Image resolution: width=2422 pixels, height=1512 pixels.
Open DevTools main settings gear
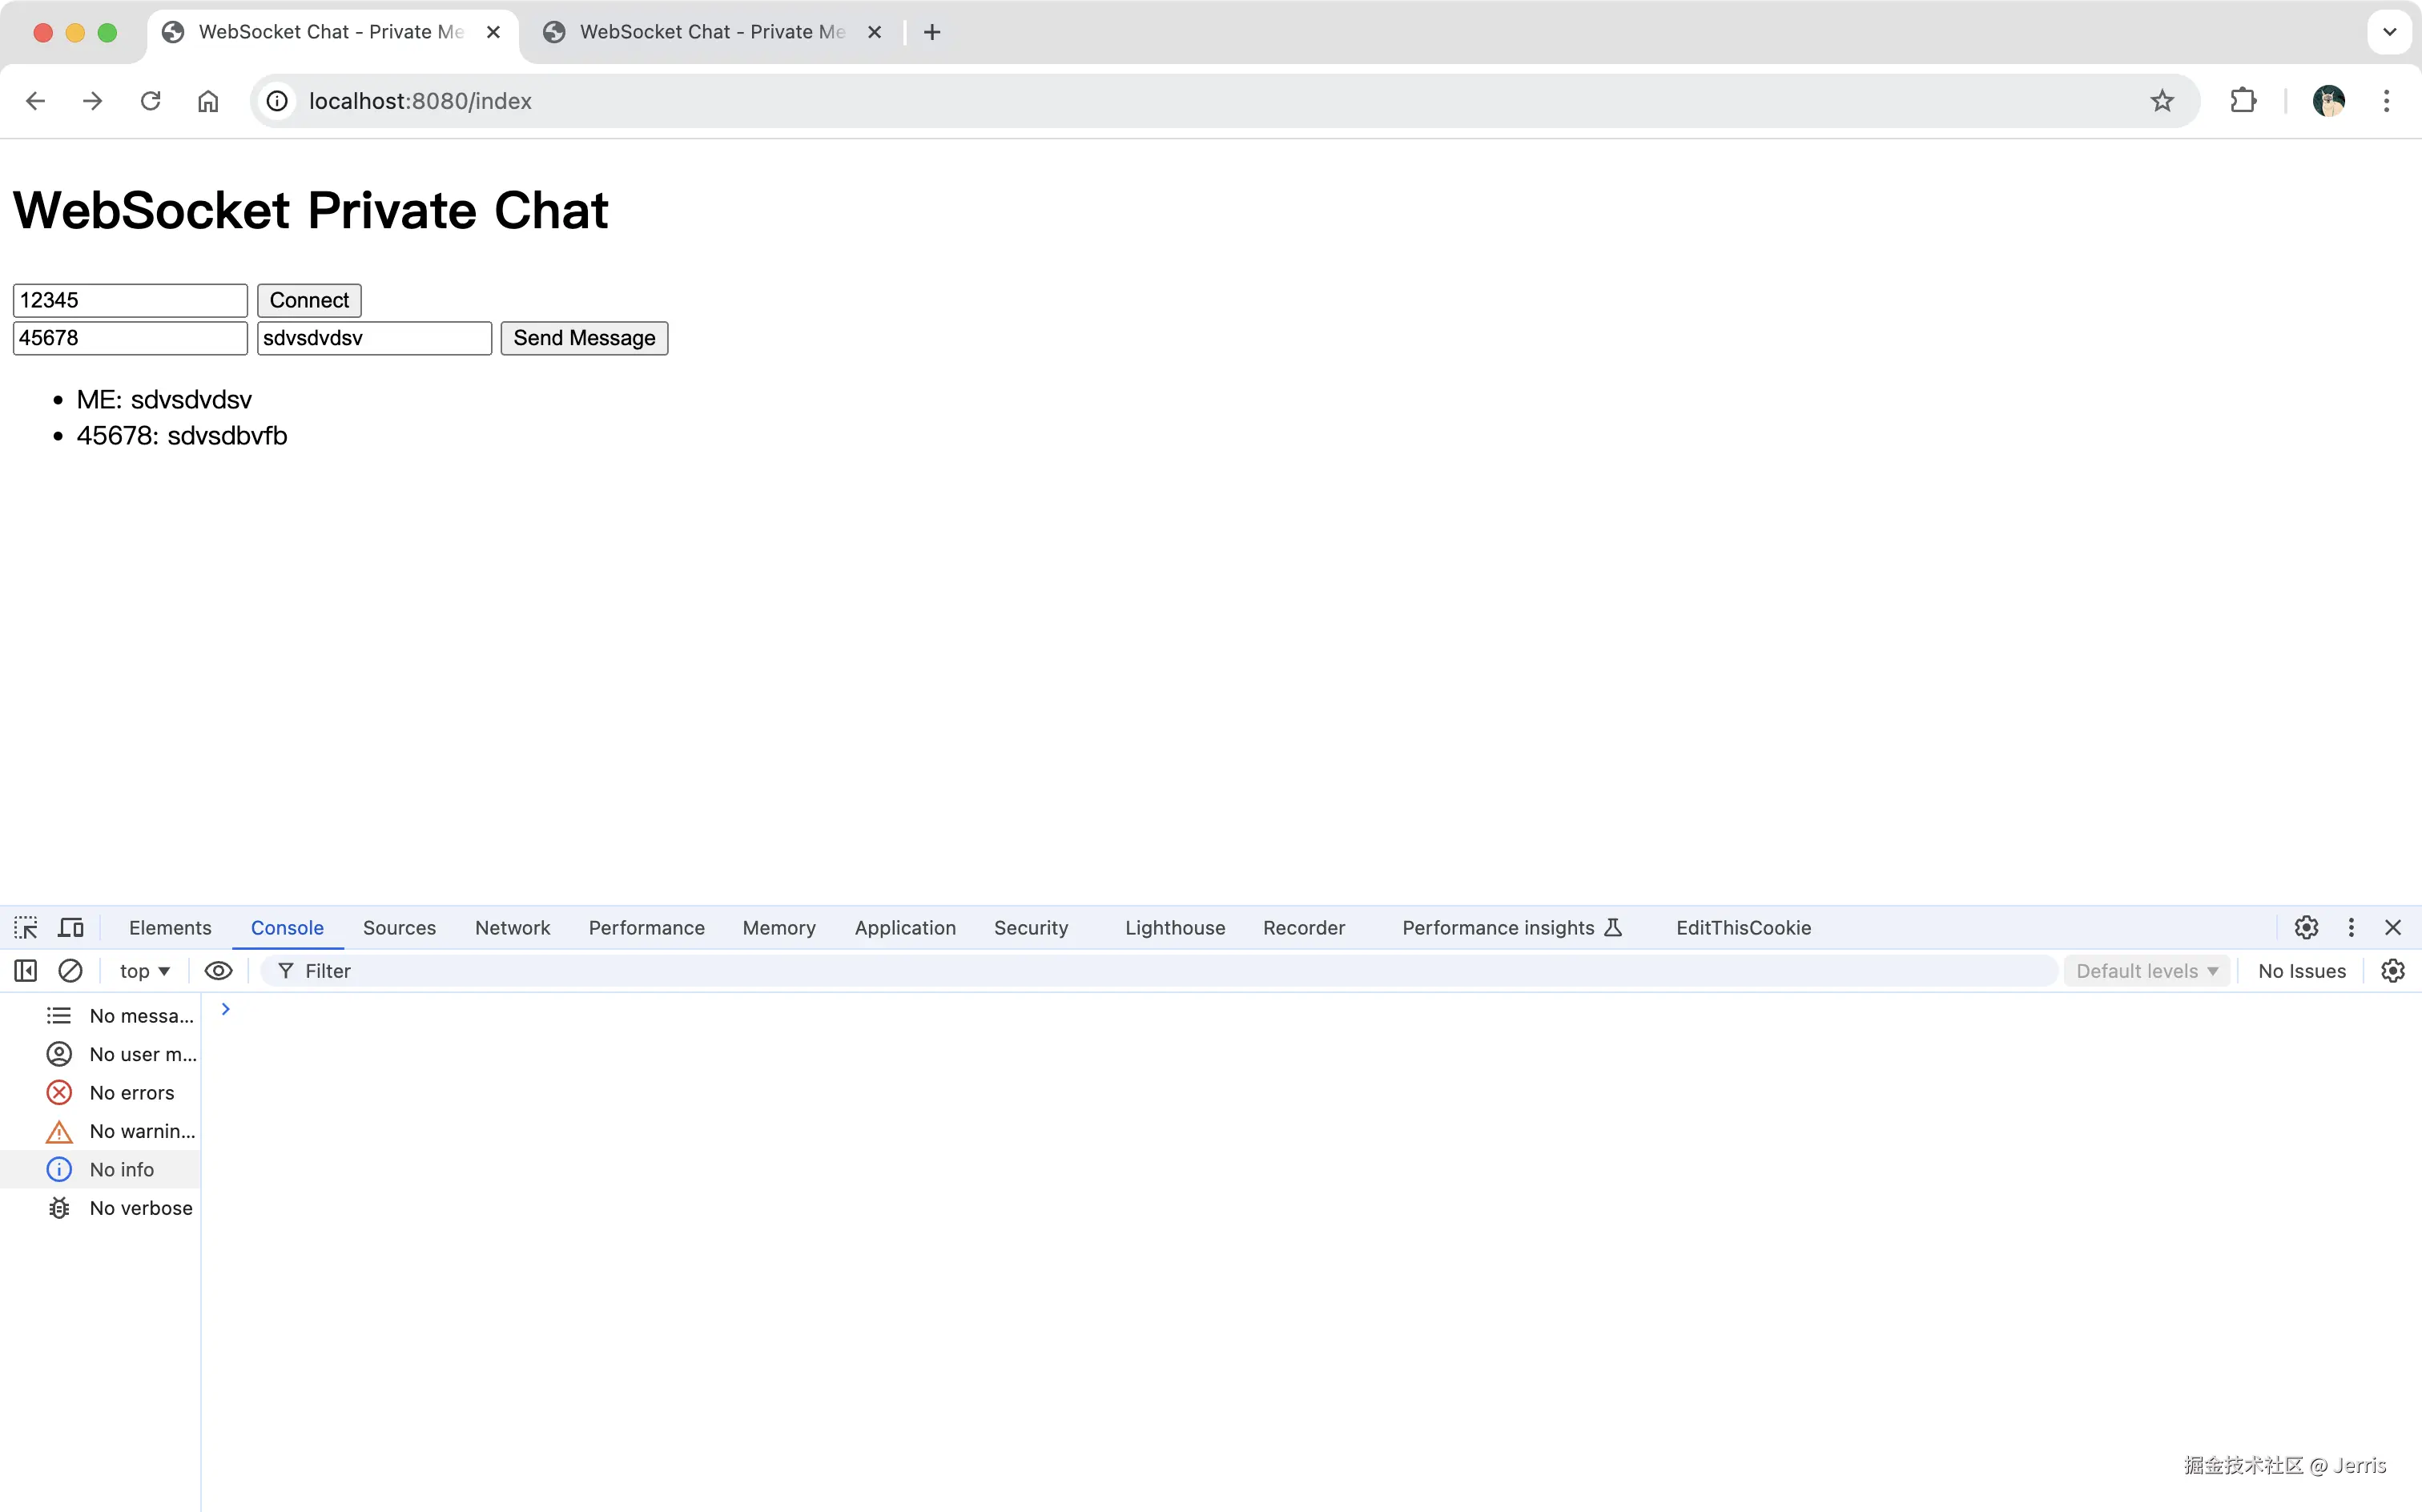click(2306, 927)
